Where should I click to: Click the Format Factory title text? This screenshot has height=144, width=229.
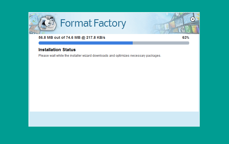pyautogui.click(x=93, y=23)
